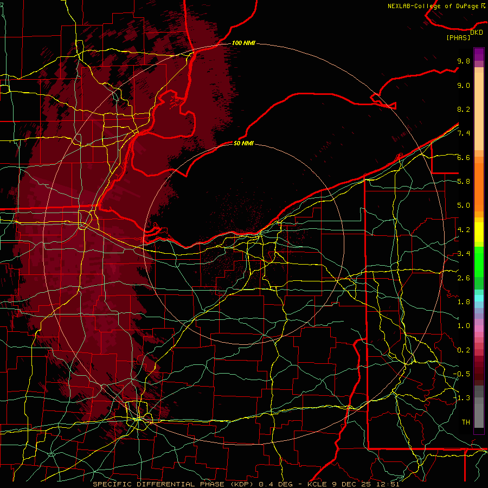Click the 4.2 color scale value
Image resolution: width=488 pixels, height=488 pixels.
pos(464,230)
